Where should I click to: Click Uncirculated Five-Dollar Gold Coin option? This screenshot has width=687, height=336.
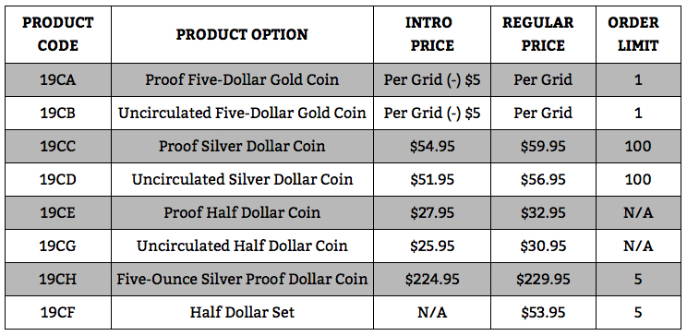242,113
